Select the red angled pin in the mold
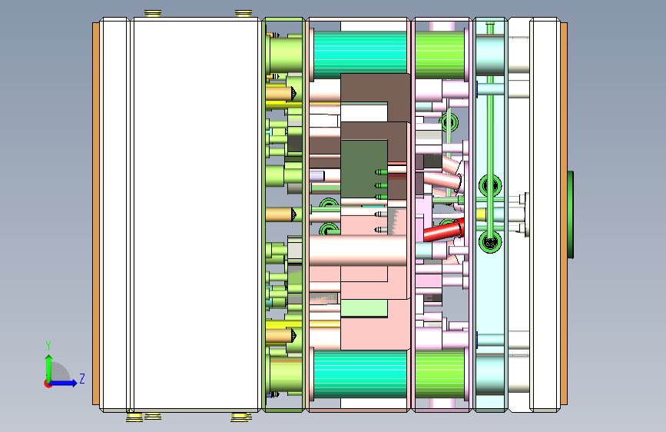The height and width of the screenshot is (432, 666). [444, 231]
